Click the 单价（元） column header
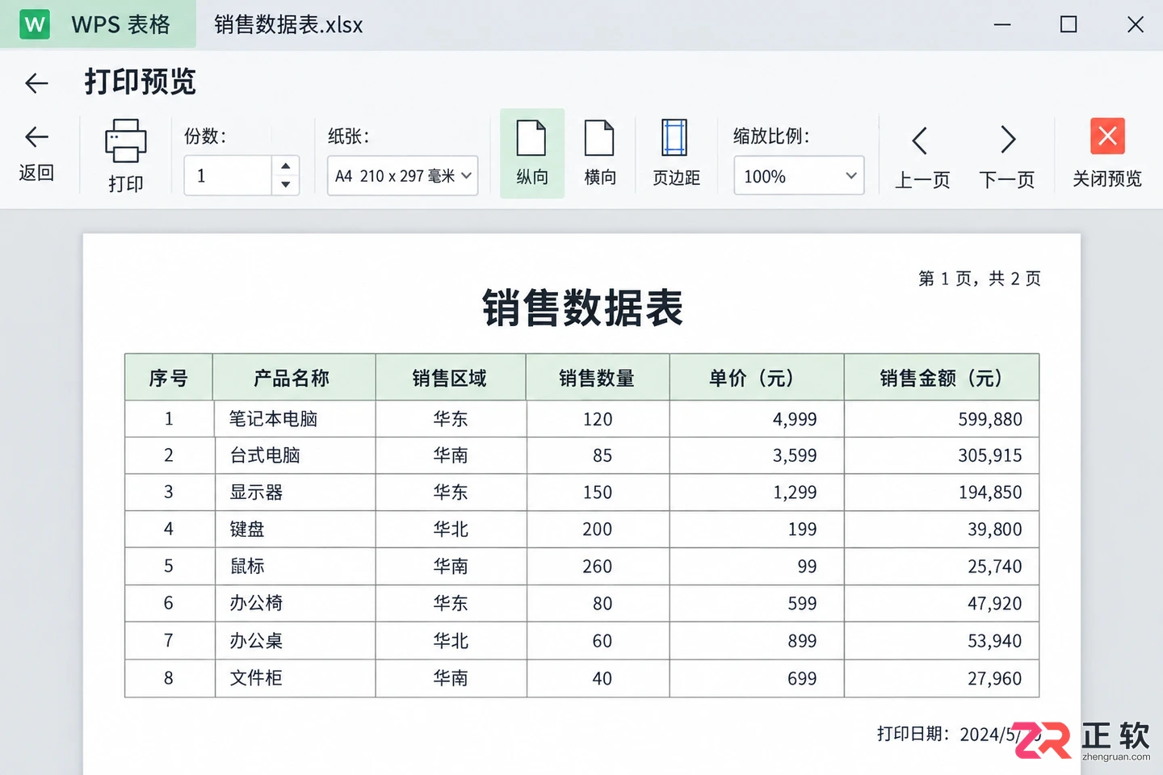The height and width of the screenshot is (775, 1163). click(757, 377)
